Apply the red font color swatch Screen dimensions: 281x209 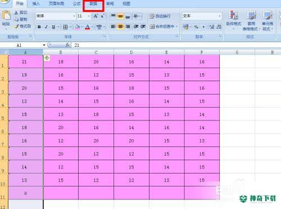87,27
